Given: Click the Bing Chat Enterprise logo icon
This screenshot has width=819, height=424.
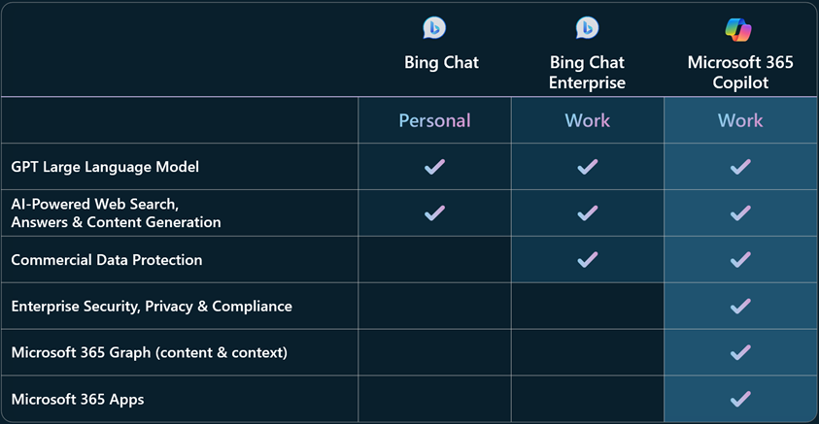Looking at the screenshot, I should click(x=587, y=27).
